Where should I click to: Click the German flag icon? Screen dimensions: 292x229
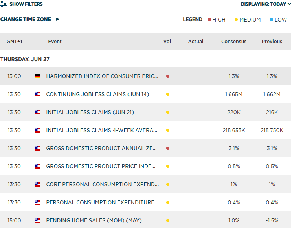tap(37, 76)
